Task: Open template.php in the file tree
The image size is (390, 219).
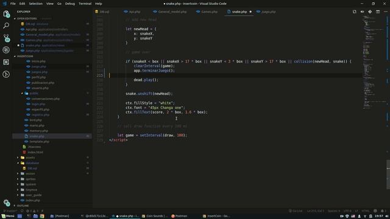Action: 39,142
